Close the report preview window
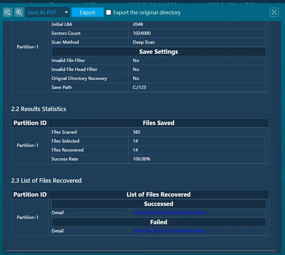285x255 pixels. pyautogui.click(x=274, y=13)
